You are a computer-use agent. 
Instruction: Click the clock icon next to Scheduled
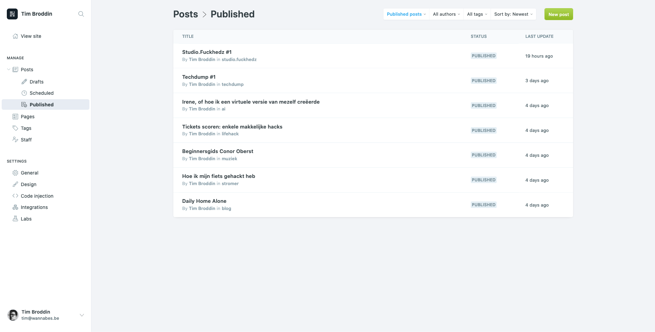[x=24, y=93]
